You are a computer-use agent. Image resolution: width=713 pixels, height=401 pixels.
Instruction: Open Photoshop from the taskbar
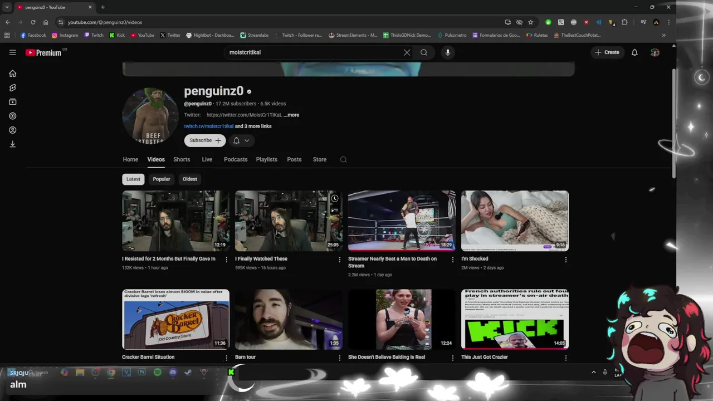pos(142,372)
